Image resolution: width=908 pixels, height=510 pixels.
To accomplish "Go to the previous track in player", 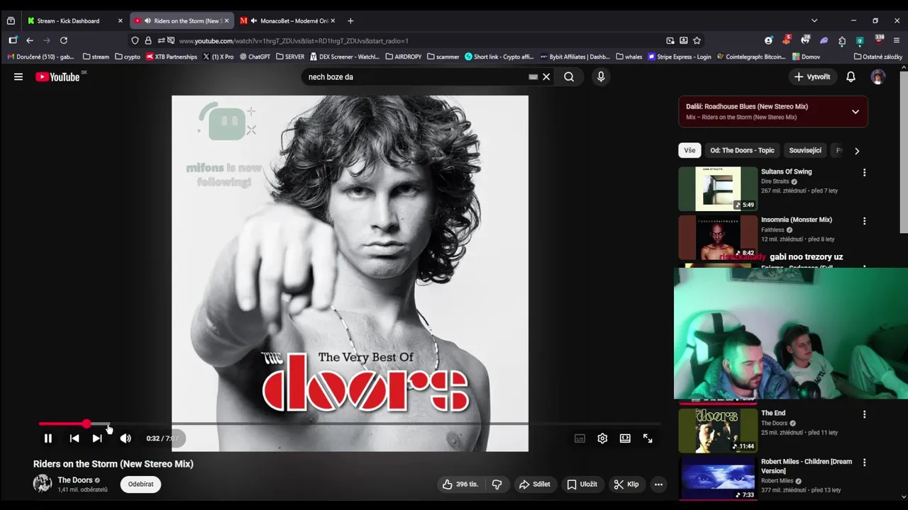I will click(x=74, y=438).
